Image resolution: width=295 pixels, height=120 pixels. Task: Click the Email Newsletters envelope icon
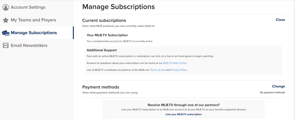pos(5,46)
